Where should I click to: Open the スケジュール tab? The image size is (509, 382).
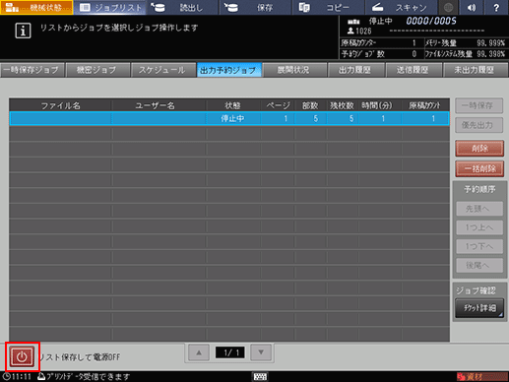coord(162,70)
